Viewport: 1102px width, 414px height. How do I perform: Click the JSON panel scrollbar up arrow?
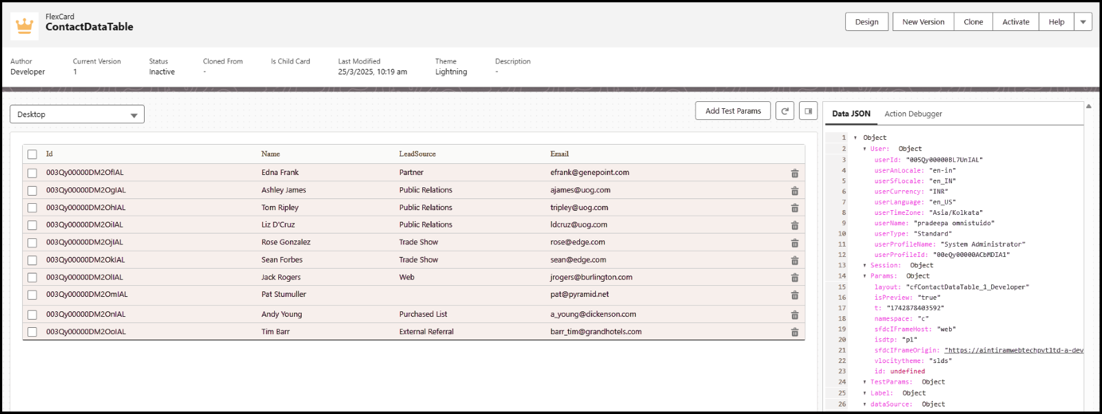click(x=1088, y=106)
